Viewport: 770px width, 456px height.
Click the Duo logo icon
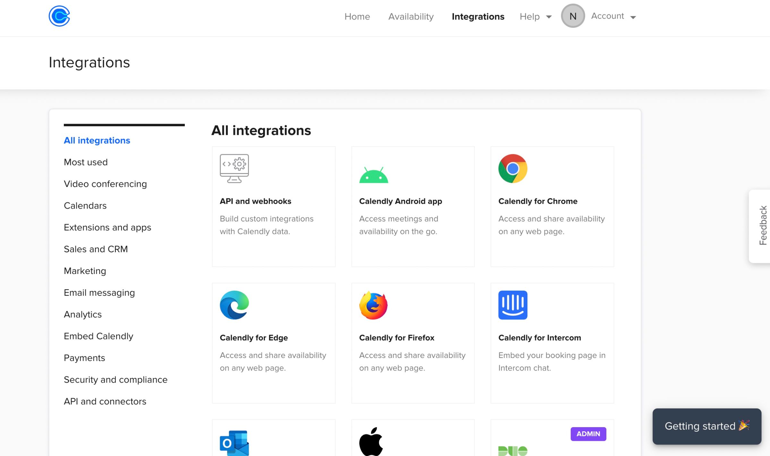click(513, 451)
